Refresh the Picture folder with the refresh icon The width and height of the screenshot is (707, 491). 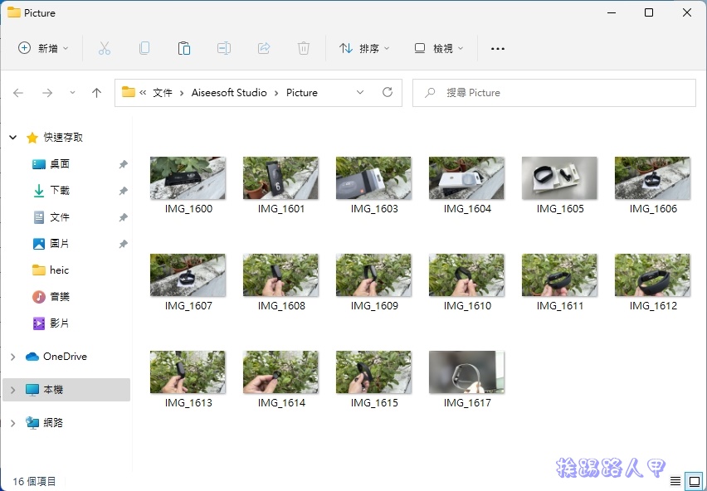coord(387,93)
